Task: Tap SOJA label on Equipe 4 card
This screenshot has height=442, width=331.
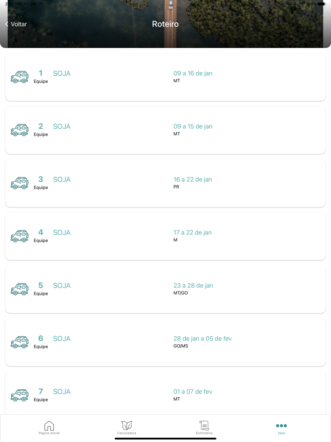Action: tap(62, 233)
